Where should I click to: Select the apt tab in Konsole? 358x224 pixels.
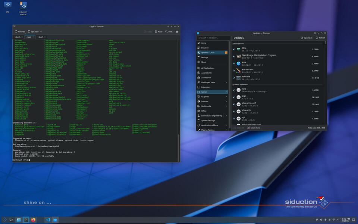[29, 37]
